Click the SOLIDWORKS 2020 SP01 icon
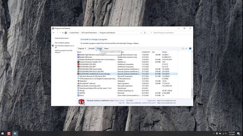Image resolution: width=243 pixels, height=136 pixels. pos(78,67)
